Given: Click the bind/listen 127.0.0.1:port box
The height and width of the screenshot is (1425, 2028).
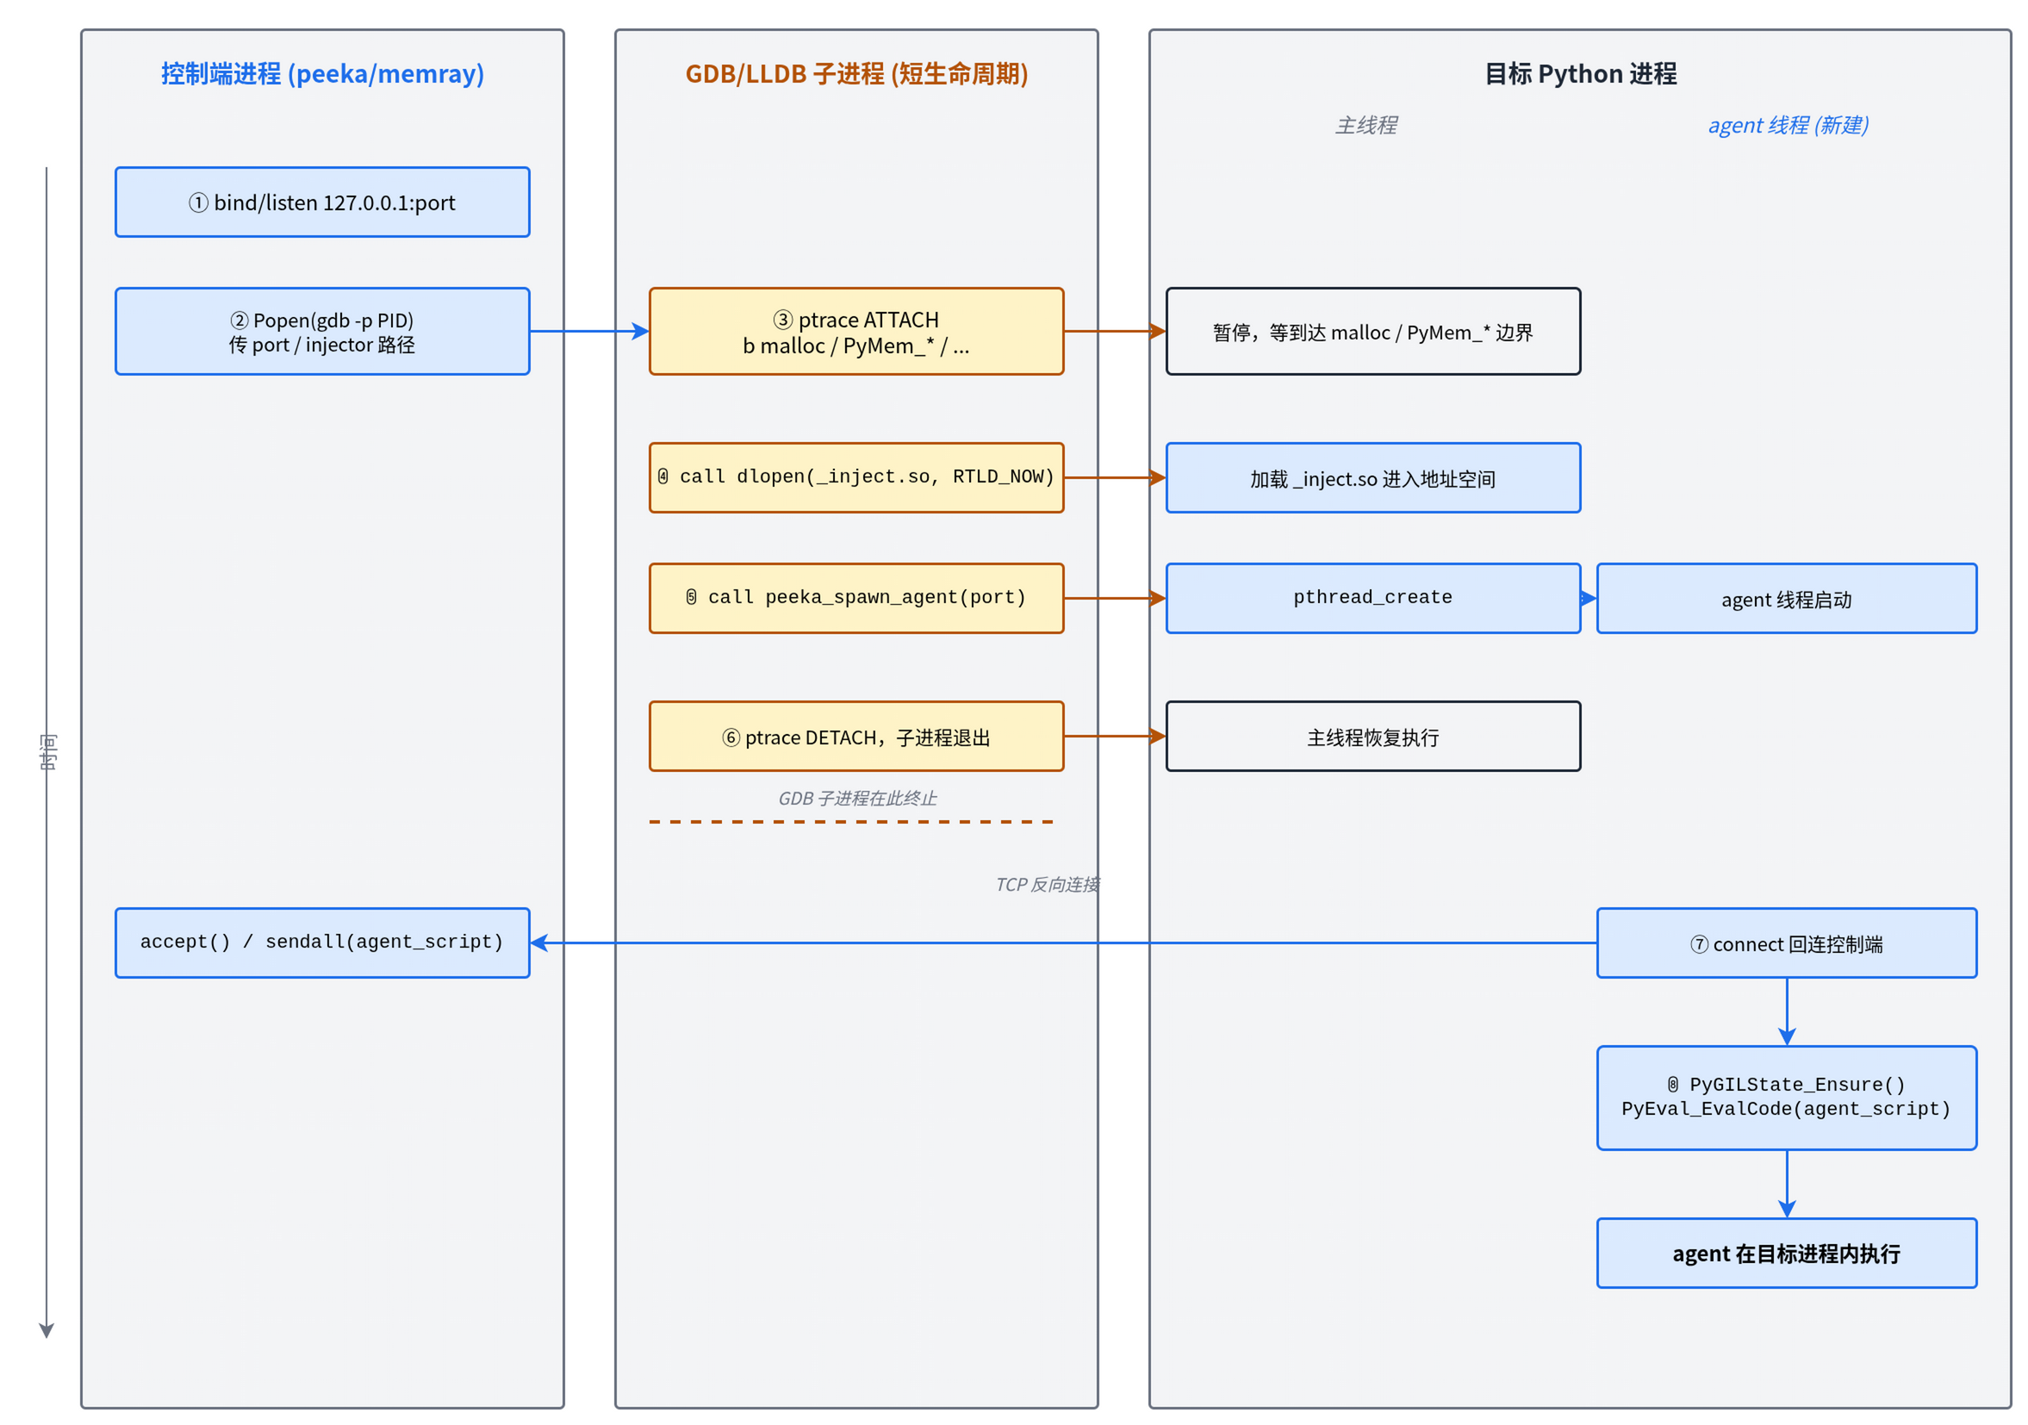Looking at the screenshot, I should 322,202.
